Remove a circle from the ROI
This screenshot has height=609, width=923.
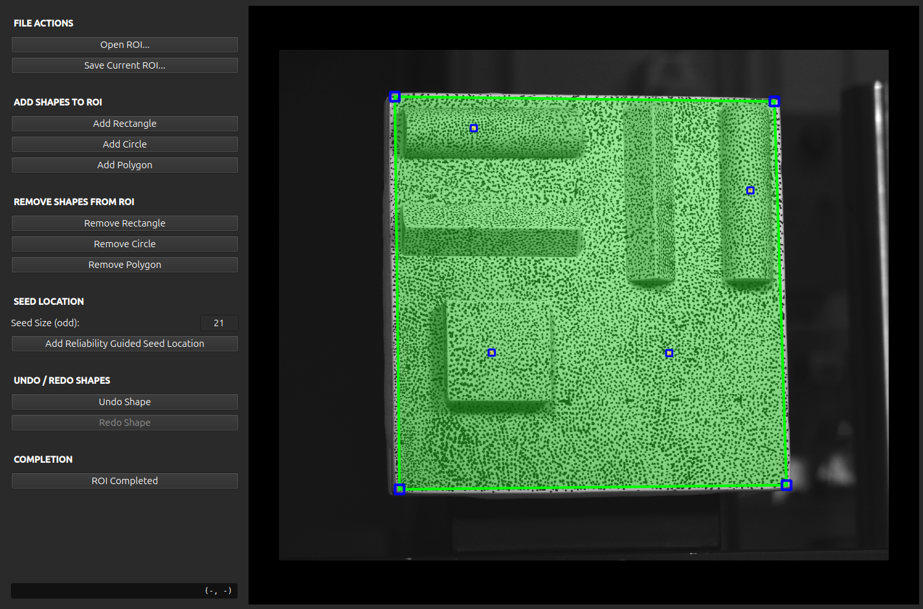tap(125, 244)
